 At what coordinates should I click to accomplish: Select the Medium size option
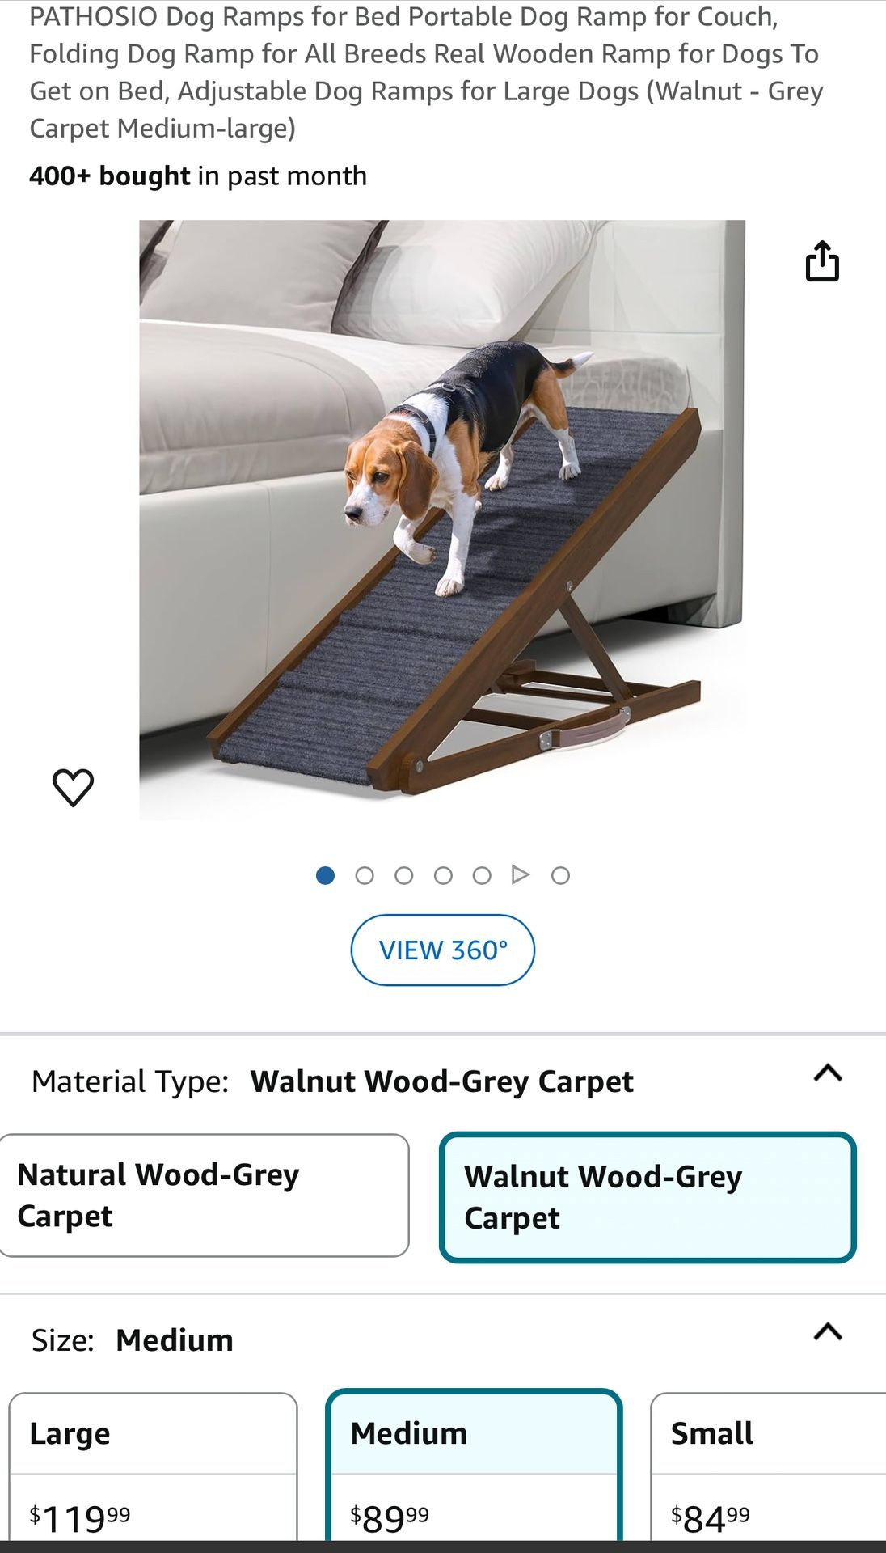point(474,1465)
